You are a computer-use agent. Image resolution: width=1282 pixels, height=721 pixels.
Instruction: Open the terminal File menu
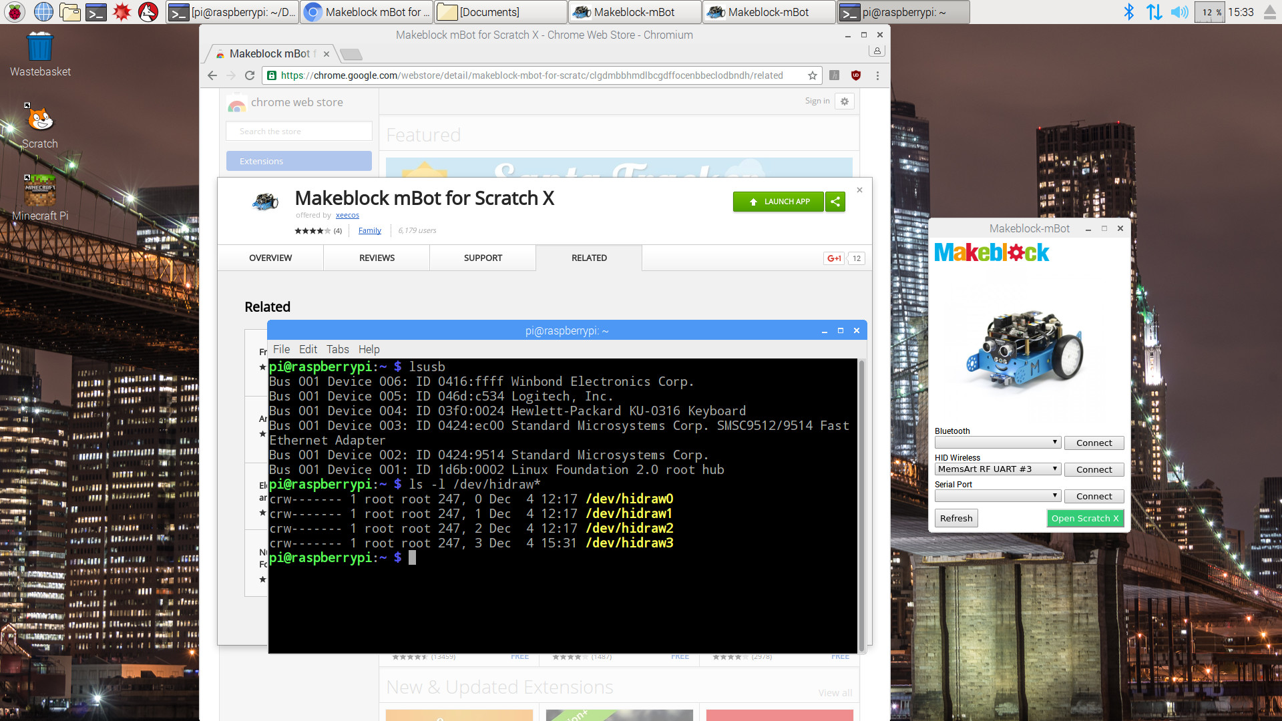(x=282, y=349)
